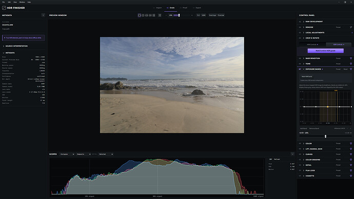Image resolution: width=354 pixels, height=199 pixels.
Task: Click Film Look purple bypass icon
Action: pyautogui.click(x=351, y=171)
